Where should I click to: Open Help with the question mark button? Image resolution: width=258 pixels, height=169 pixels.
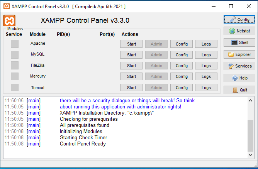click(x=239, y=78)
